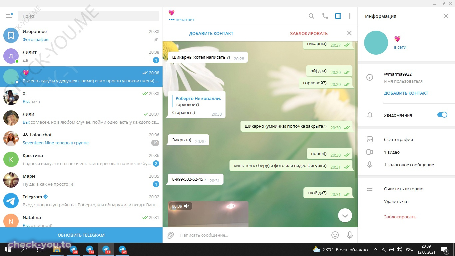Jump to bottom with the down-arrow button
Image resolution: width=455 pixels, height=256 pixels.
(345, 216)
